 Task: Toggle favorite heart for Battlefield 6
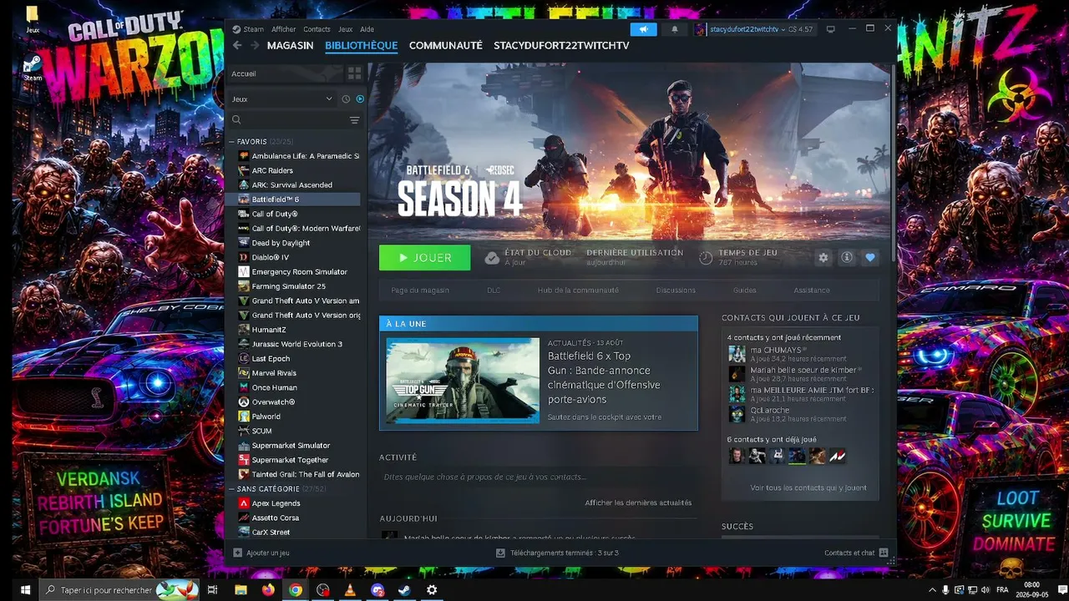(870, 258)
